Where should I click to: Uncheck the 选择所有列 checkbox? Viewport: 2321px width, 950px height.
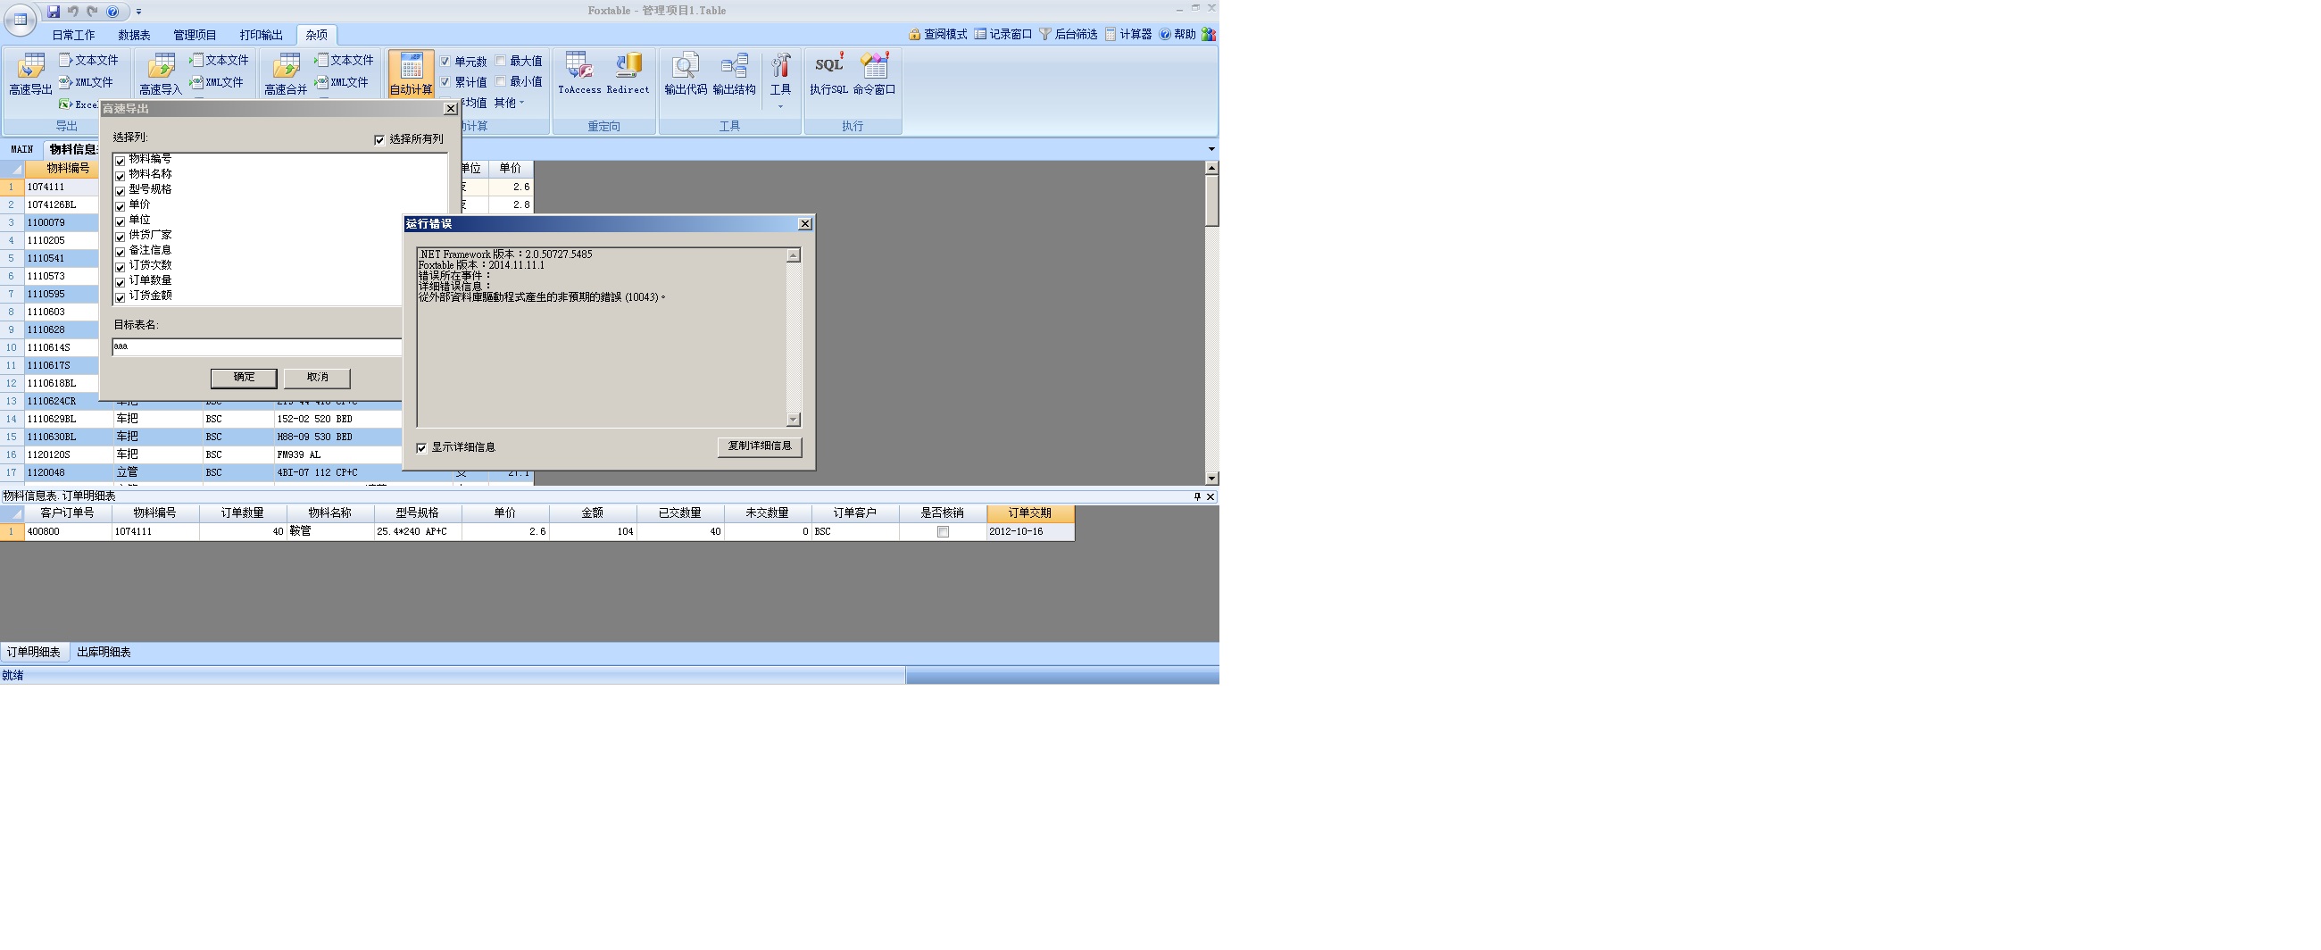point(379,139)
